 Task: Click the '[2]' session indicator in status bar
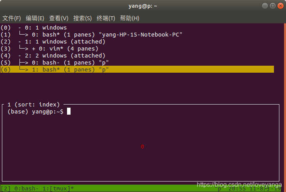(x=6, y=189)
